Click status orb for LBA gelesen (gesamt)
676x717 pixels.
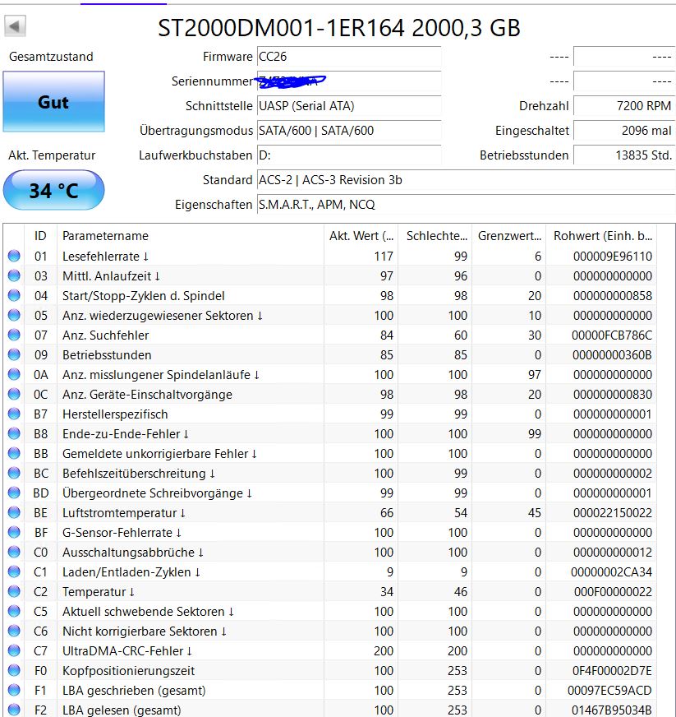14,710
